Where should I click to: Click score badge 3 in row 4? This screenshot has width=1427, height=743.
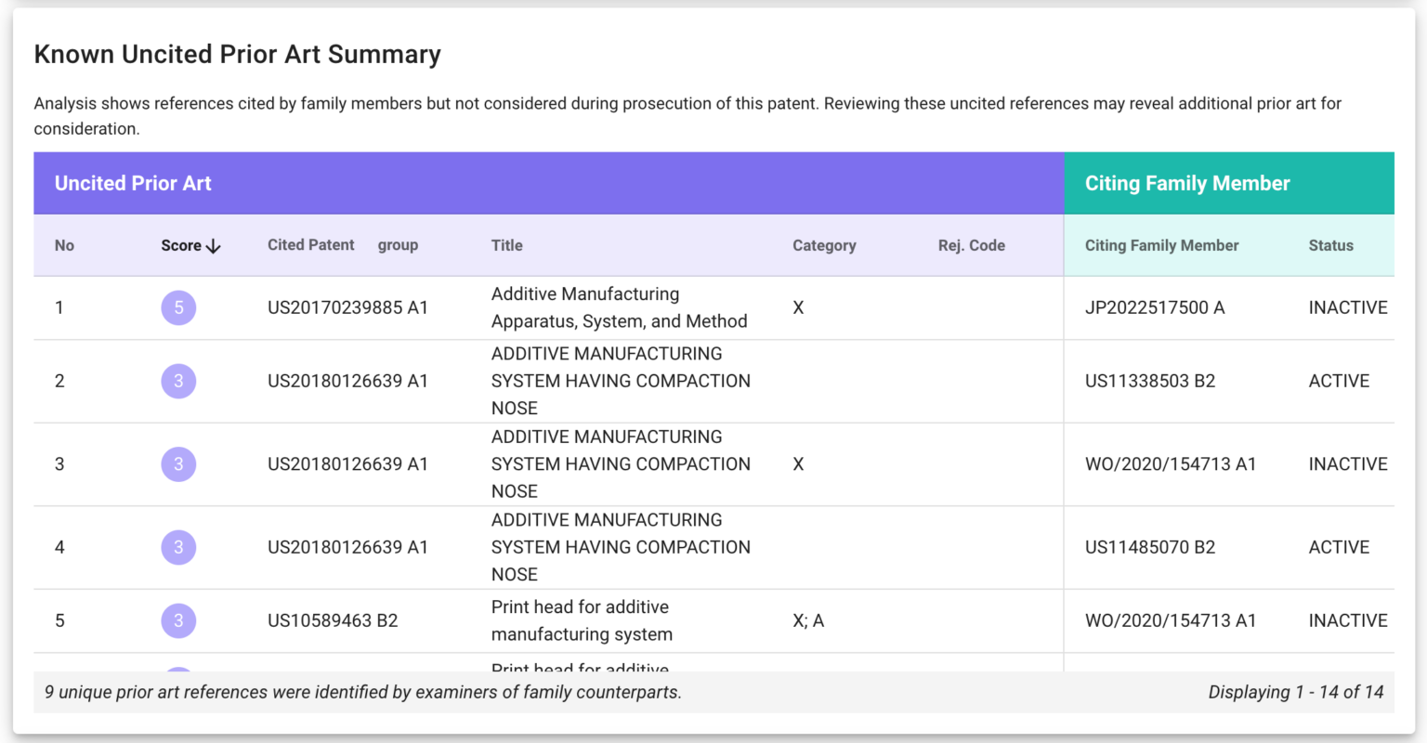pos(178,547)
